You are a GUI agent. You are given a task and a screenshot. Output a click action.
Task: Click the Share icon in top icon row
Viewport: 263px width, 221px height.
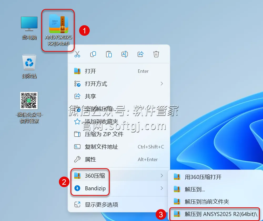pyautogui.click(x=140, y=54)
